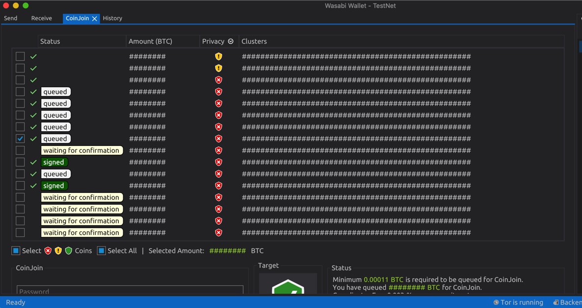Tick the checkbox of the first queued row
The image size is (582, 308).
(x=20, y=92)
